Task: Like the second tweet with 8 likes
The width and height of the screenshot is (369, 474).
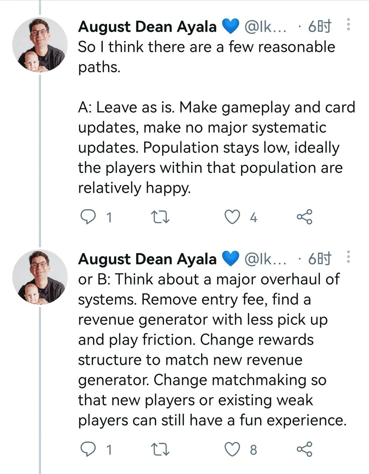Action: pos(232,449)
